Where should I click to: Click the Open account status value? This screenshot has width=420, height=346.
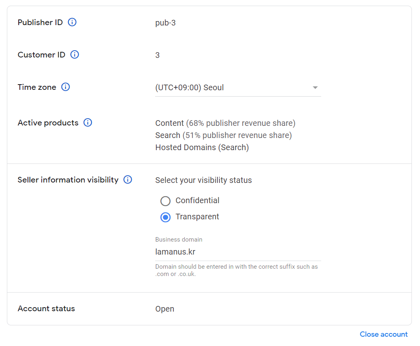pos(164,309)
